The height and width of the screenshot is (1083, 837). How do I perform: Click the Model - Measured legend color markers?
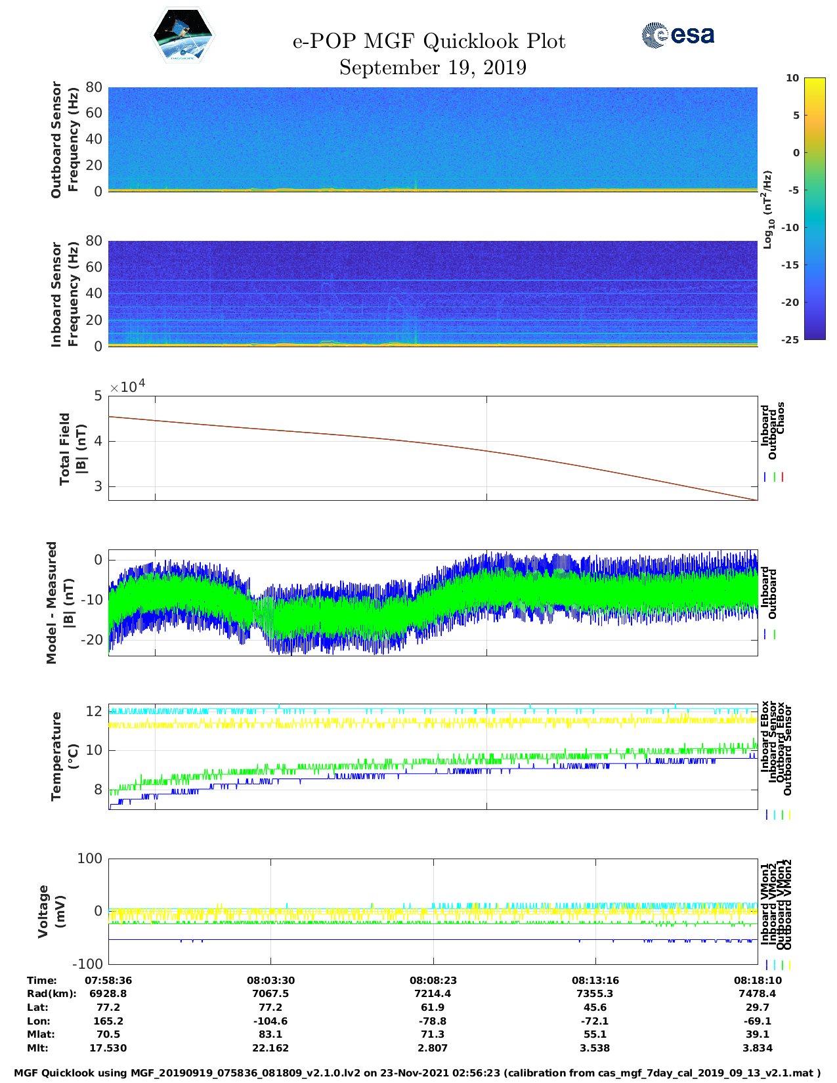coord(770,635)
